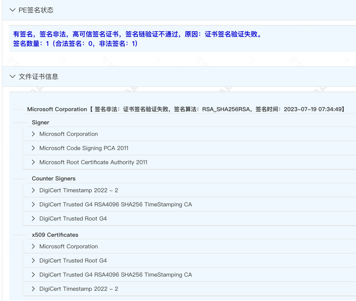Screen dimensions: 356x301
Task: Expand DigiCert Timestamp 2022 – 2 under x509 Certificates
Action: [34, 289]
